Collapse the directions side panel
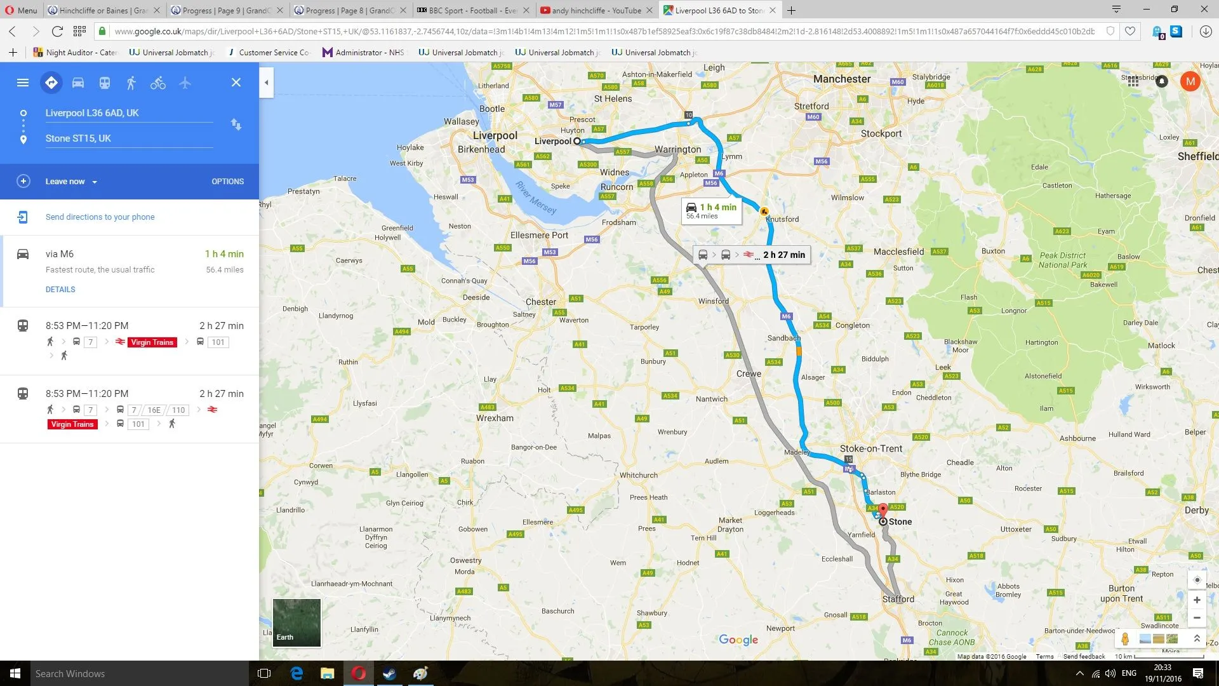Image resolution: width=1219 pixels, height=686 pixels. click(267, 83)
